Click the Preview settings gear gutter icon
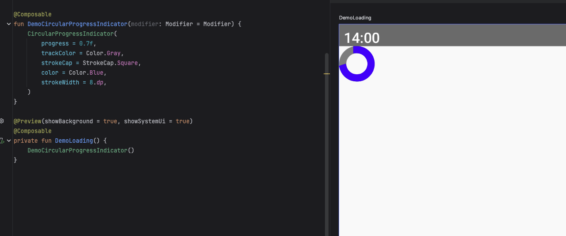Image resolution: width=566 pixels, height=236 pixels. point(2,121)
